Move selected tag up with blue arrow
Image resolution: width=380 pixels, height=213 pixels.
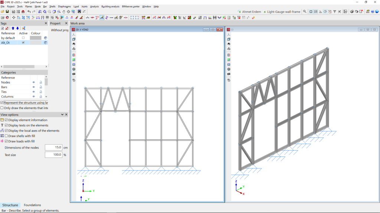[x=13, y=28]
